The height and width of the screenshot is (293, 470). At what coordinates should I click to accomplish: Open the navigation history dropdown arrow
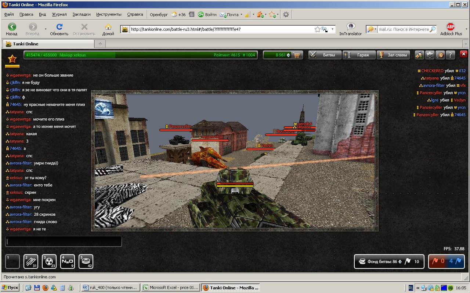[46, 29]
